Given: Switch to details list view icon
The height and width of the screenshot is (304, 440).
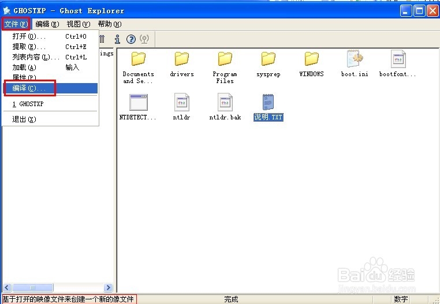Looking at the screenshot, I should [x=102, y=39].
